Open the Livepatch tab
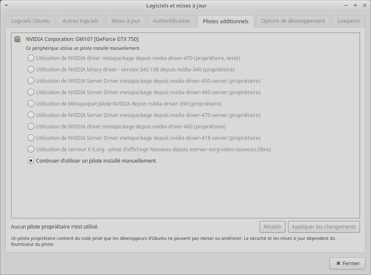The width and height of the screenshot is (371, 275). click(349, 21)
